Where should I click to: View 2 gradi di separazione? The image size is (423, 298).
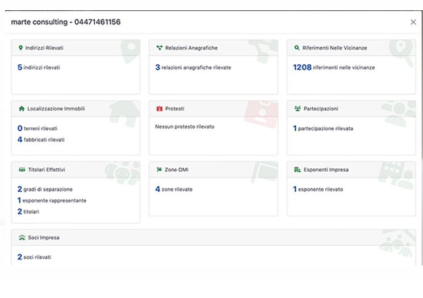click(45, 189)
